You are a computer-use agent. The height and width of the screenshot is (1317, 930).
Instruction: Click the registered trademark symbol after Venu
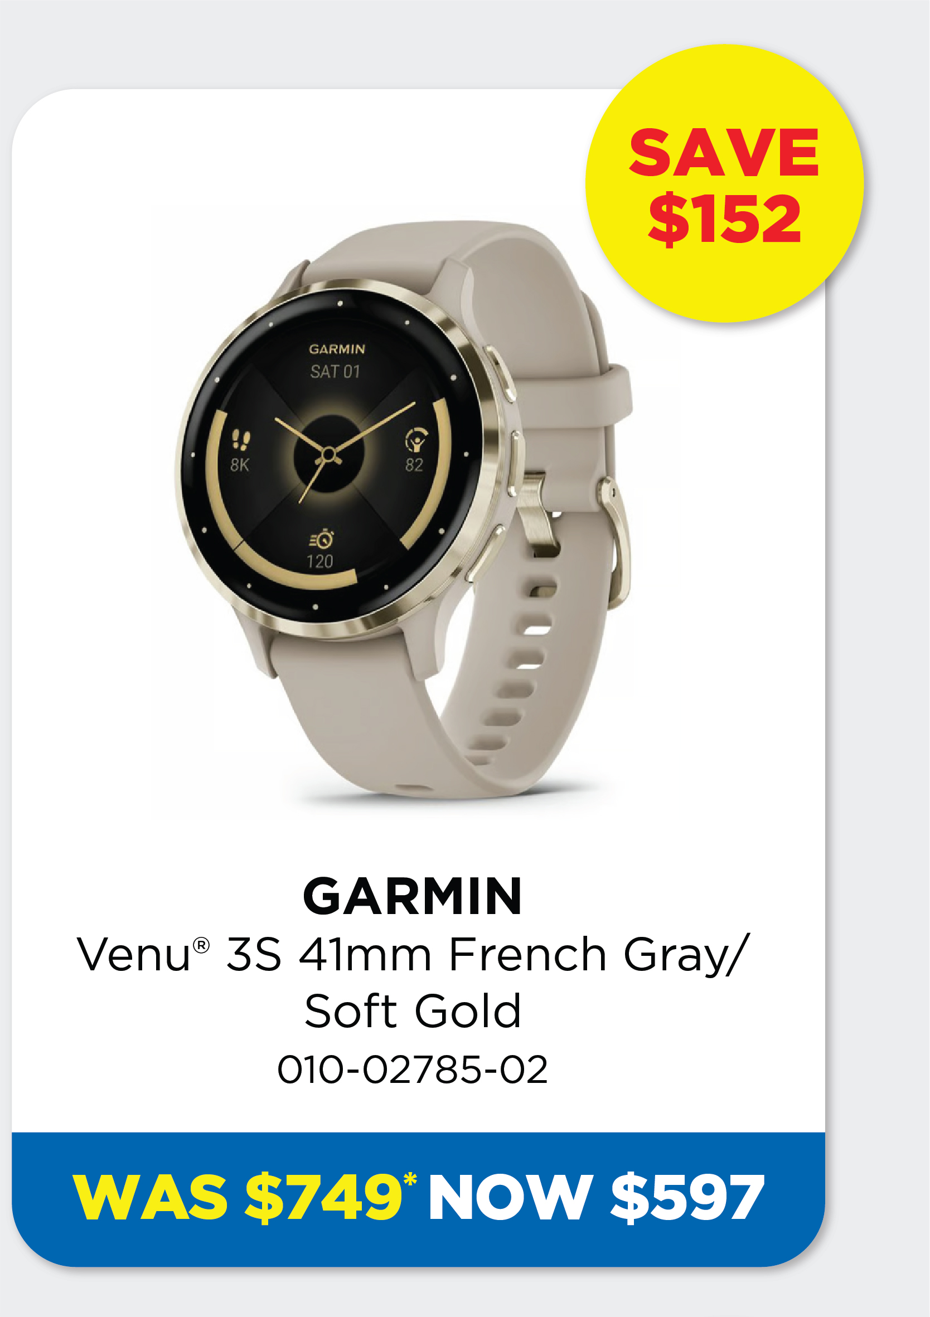click(201, 945)
